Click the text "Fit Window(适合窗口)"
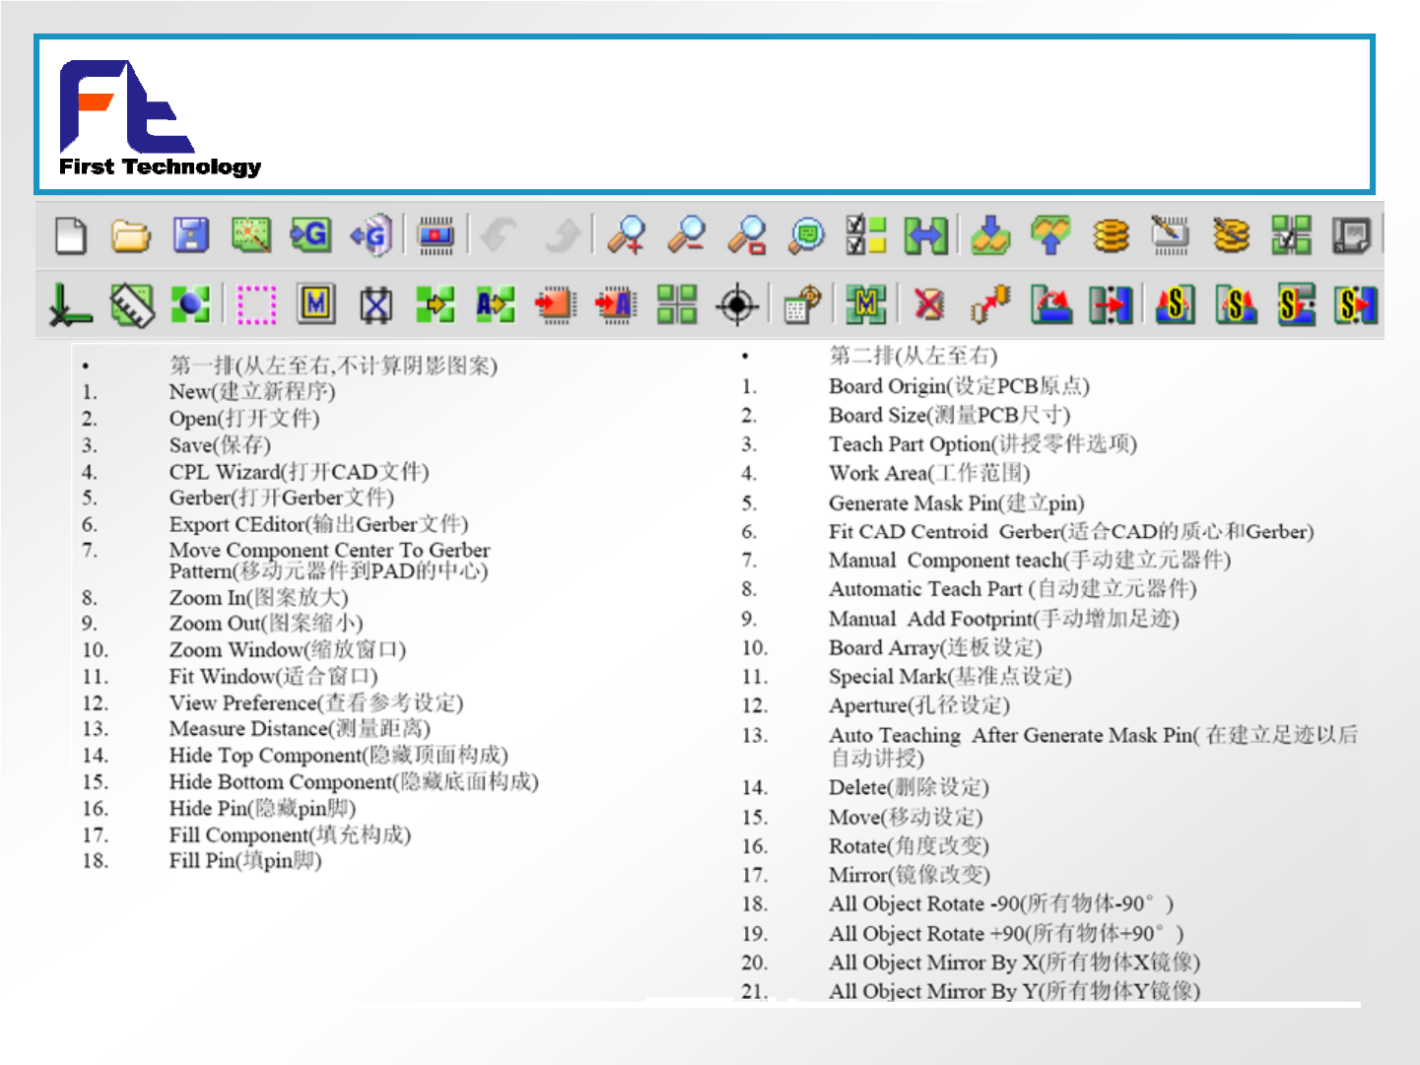1420x1065 pixels. click(274, 677)
